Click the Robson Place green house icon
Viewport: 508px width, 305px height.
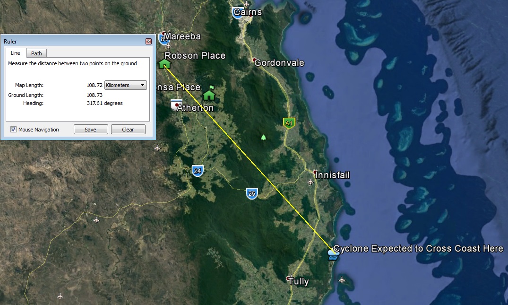click(165, 63)
